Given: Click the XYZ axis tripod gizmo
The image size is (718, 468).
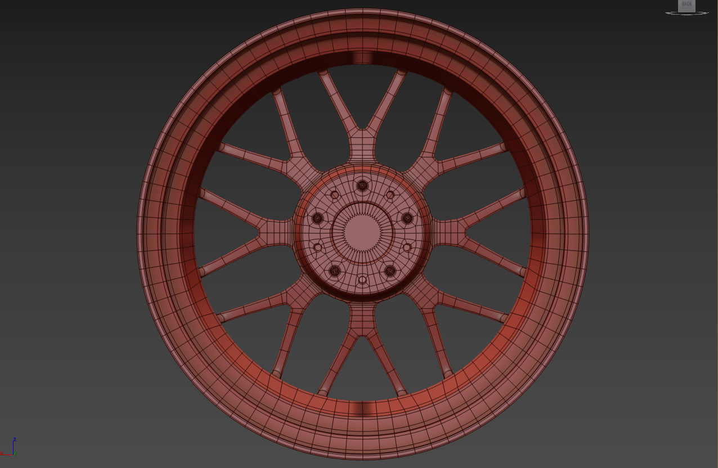Looking at the screenshot, I should coord(8,447).
